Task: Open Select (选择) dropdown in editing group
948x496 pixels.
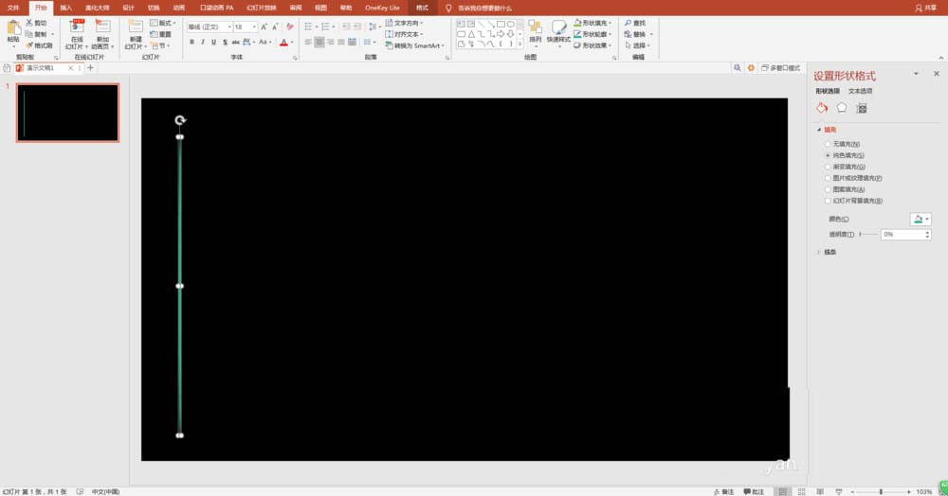Action: 638,45
